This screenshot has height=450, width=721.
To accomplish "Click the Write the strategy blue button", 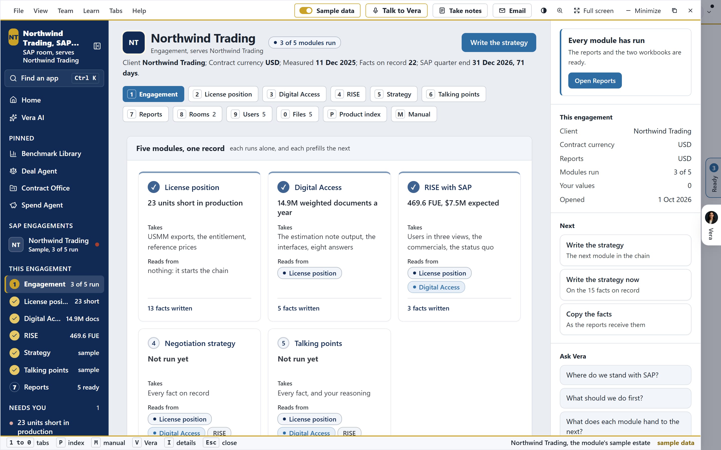I will click(499, 42).
